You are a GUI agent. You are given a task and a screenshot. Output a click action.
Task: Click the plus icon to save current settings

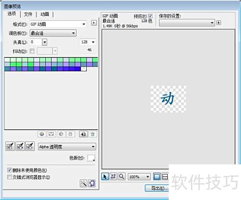(218, 23)
